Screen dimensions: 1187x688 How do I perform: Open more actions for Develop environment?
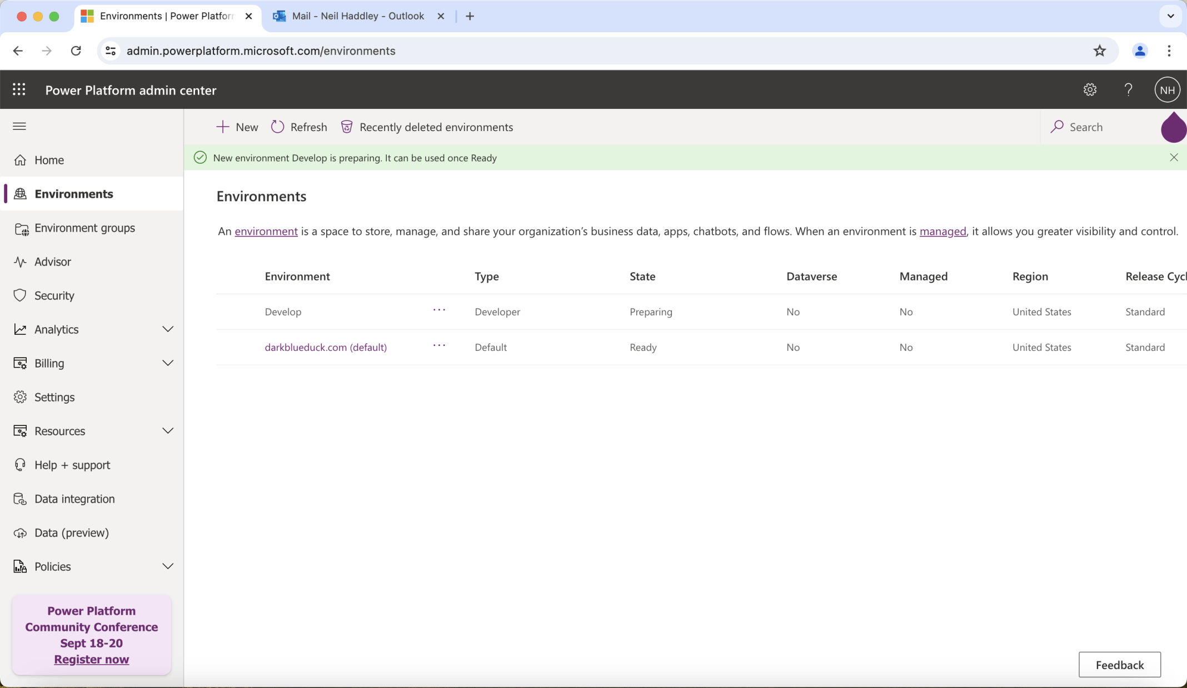(x=439, y=310)
